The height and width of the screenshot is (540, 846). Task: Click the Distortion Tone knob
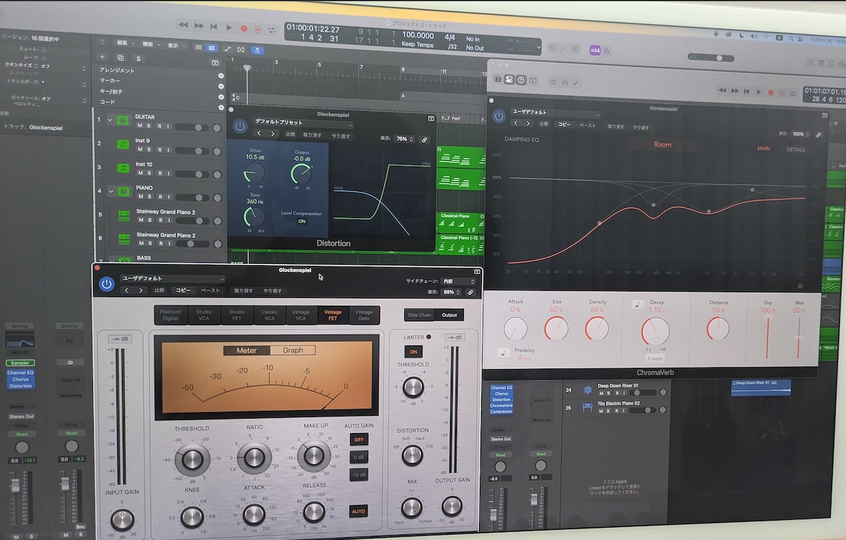(254, 217)
